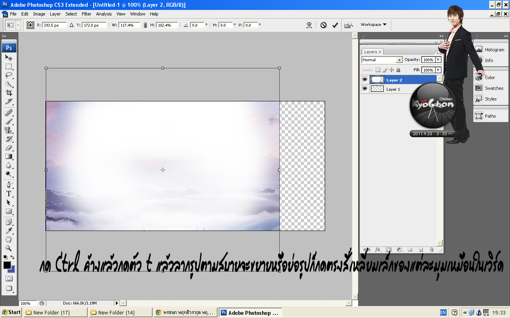Select the Gradient tool
This screenshot has width=510, height=318.
tap(9, 156)
